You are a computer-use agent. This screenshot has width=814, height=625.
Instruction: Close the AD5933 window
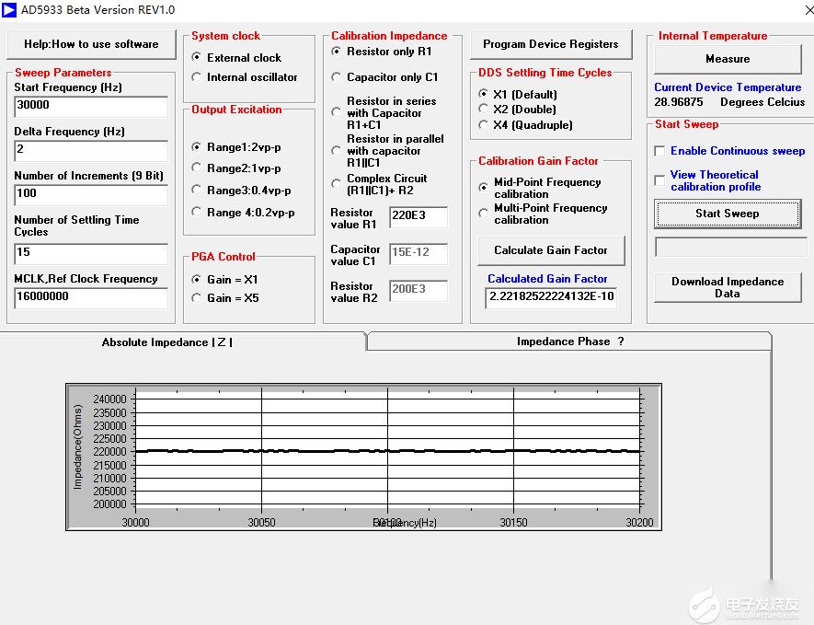(x=808, y=10)
